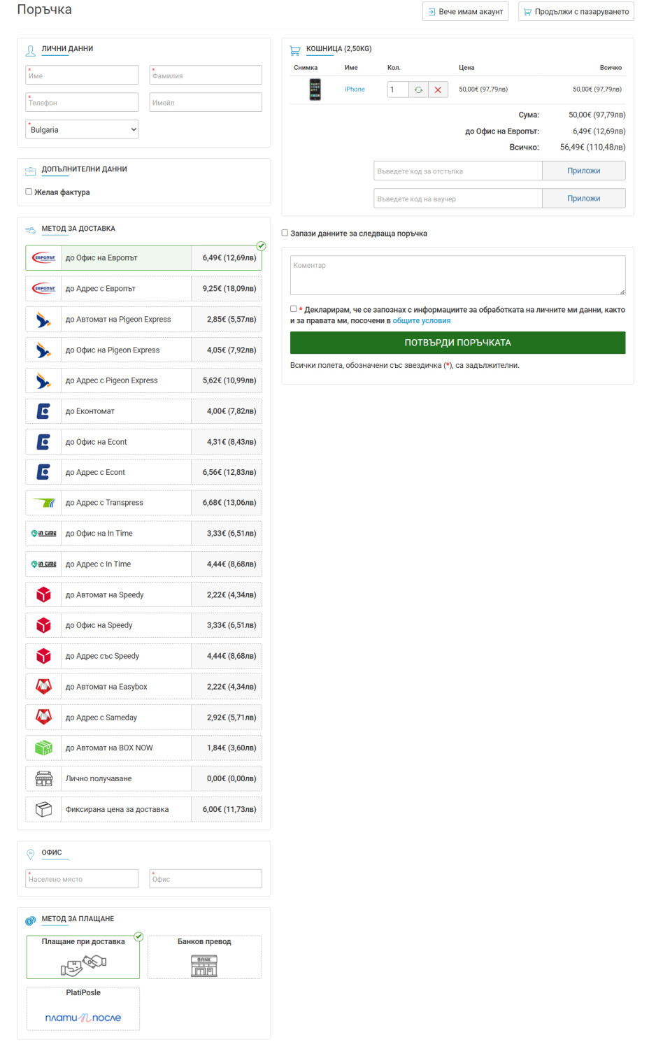Click the green refresh quantity icon
649x1049 pixels.
[x=418, y=90]
